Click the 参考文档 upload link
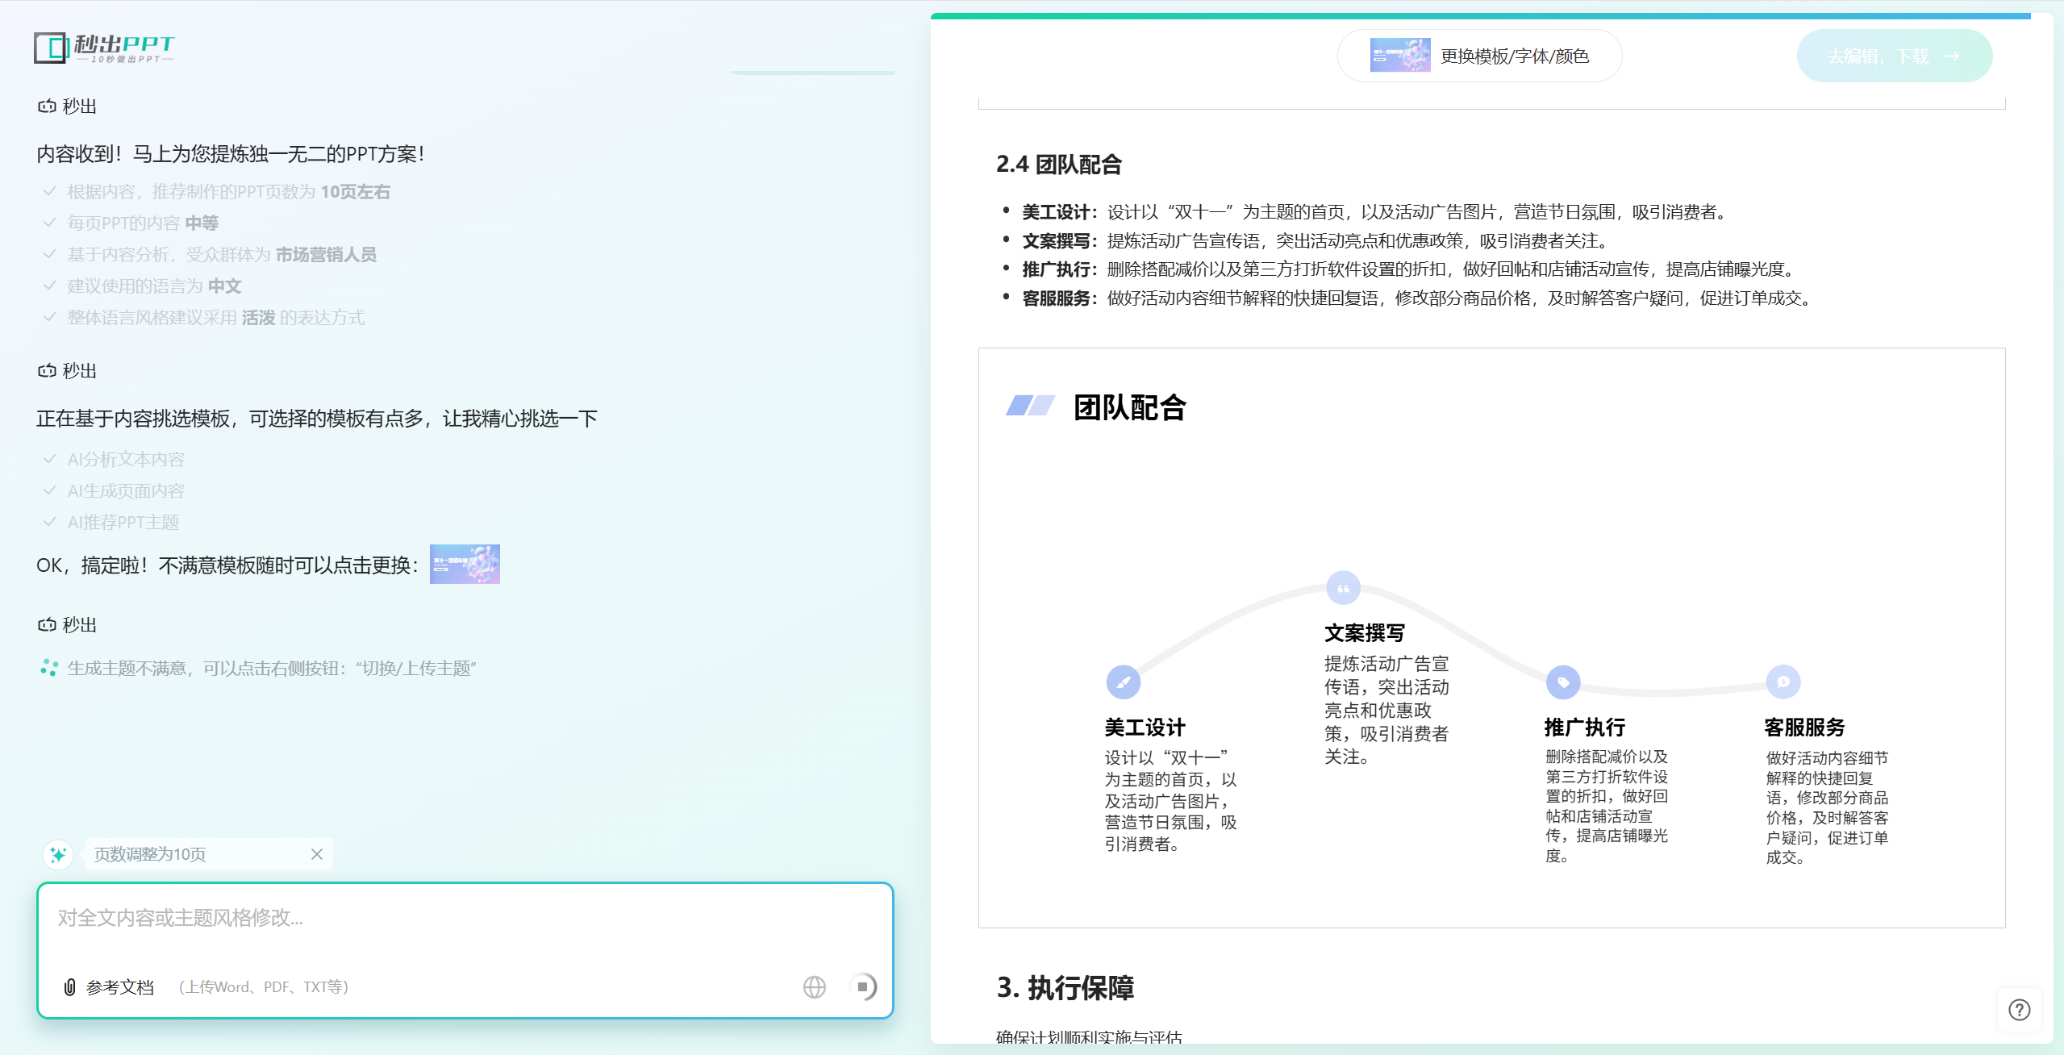 click(x=119, y=987)
